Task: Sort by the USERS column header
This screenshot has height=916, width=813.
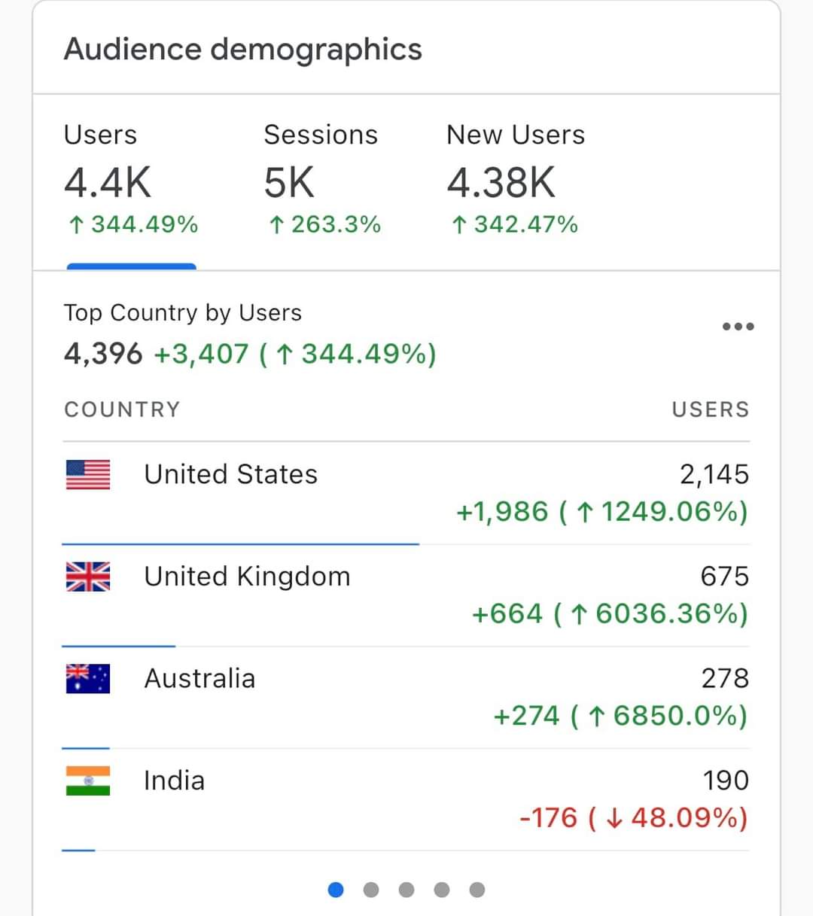Action: click(x=710, y=409)
